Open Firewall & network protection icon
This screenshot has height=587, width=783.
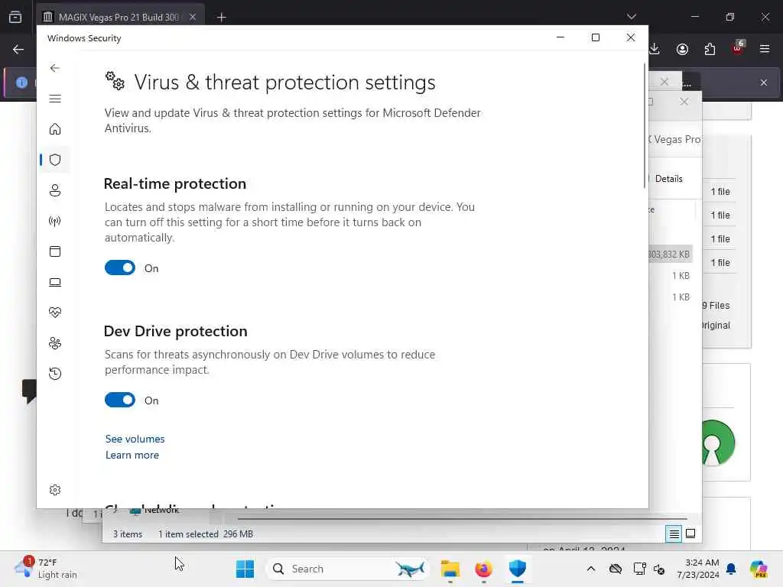coord(55,221)
